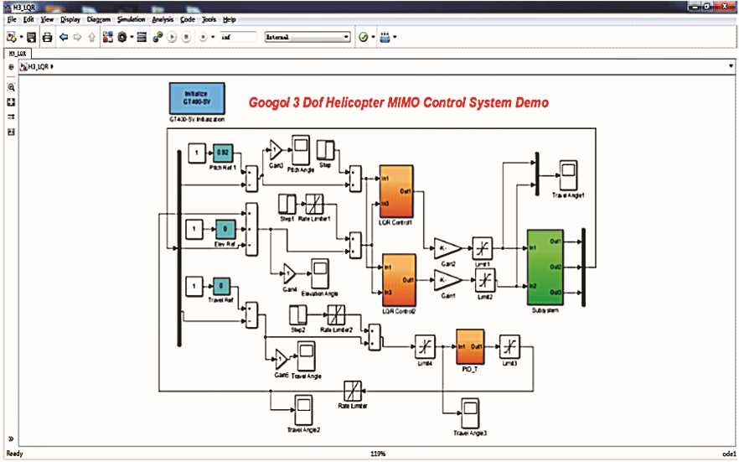Select the PID_T block

coord(470,347)
